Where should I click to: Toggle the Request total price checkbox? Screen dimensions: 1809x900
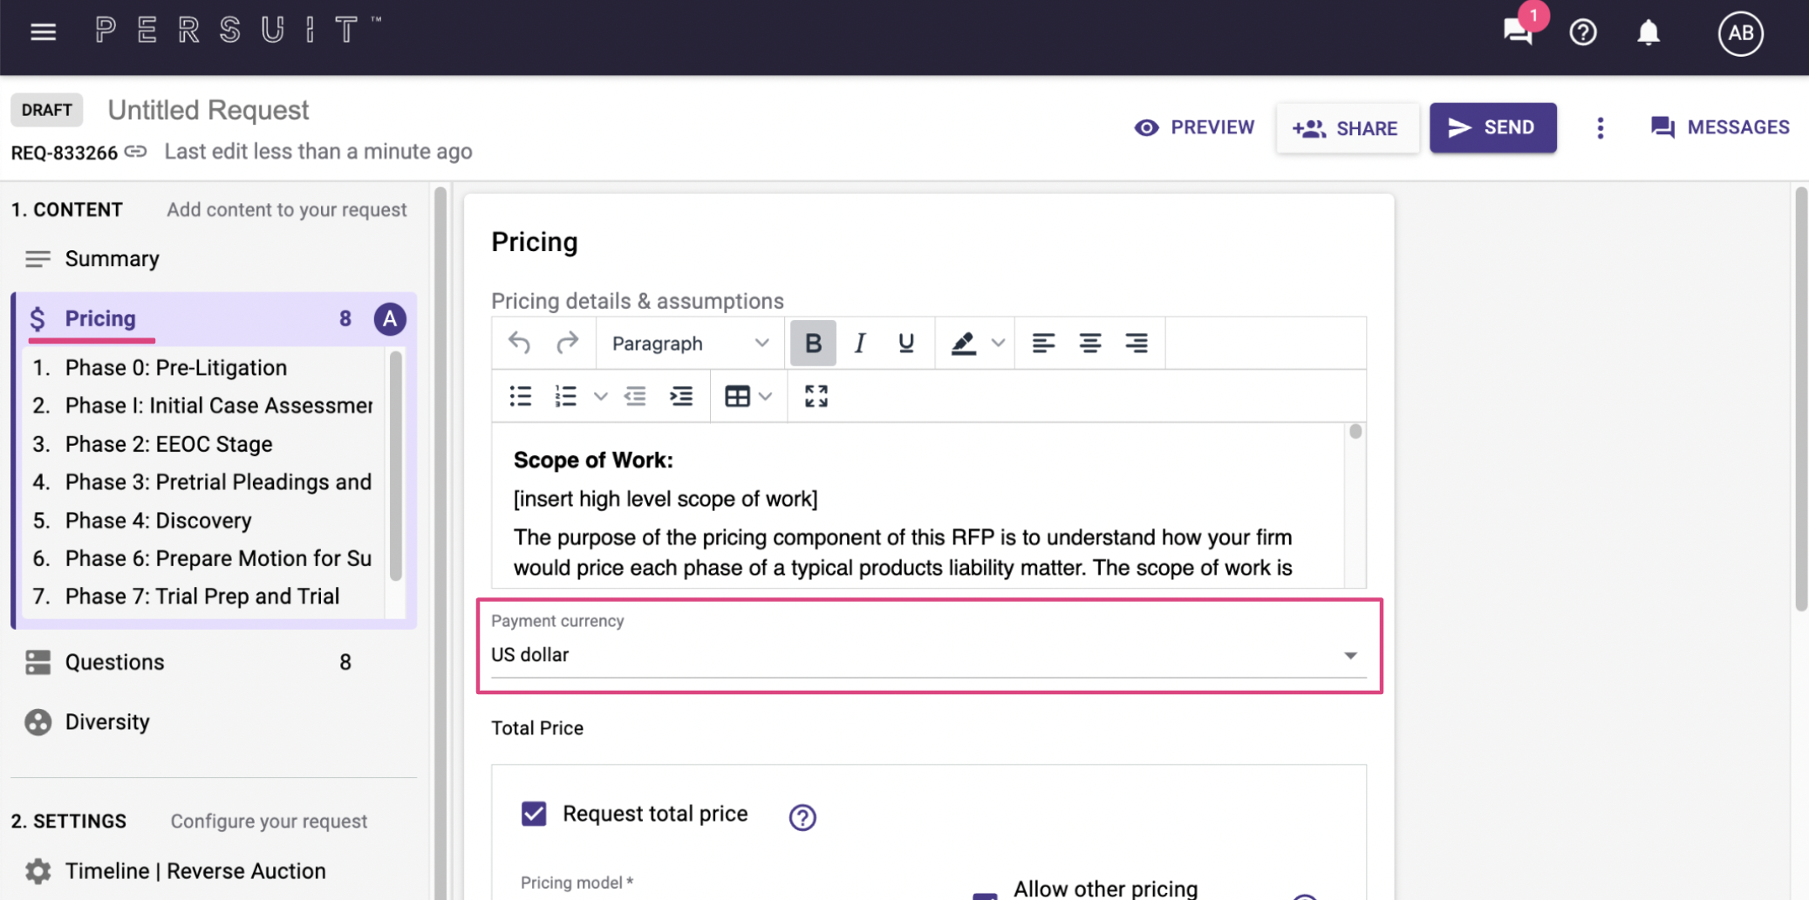click(x=534, y=814)
